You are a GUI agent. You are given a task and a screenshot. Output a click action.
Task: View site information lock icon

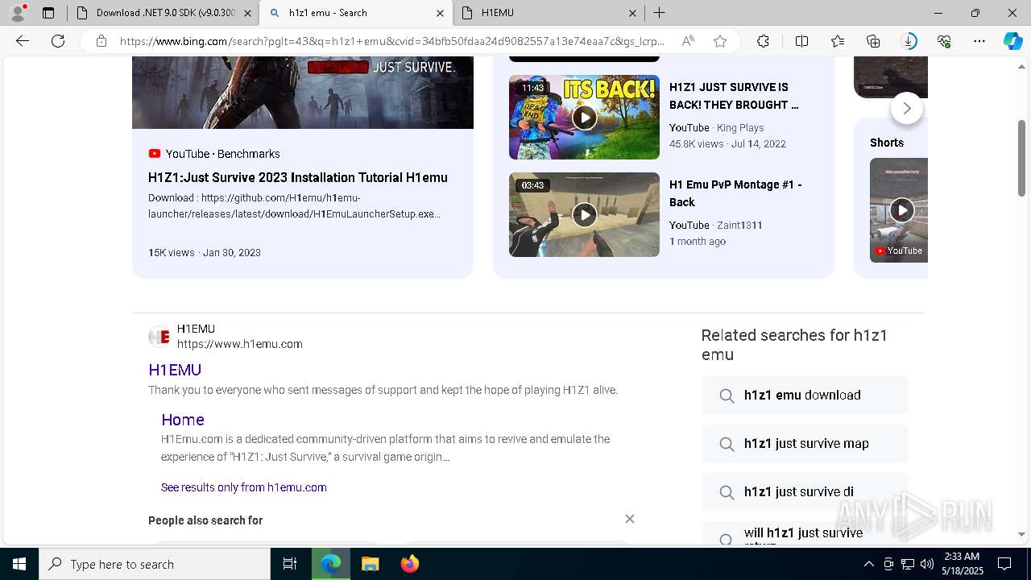point(101,41)
